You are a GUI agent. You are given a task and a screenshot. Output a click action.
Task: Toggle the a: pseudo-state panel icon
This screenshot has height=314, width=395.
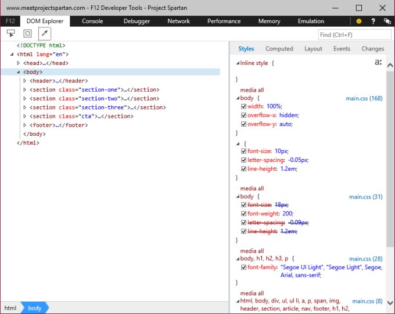pyautogui.click(x=378, y=62)
